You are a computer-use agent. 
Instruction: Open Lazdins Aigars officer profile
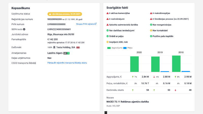[x=55, y=53]
